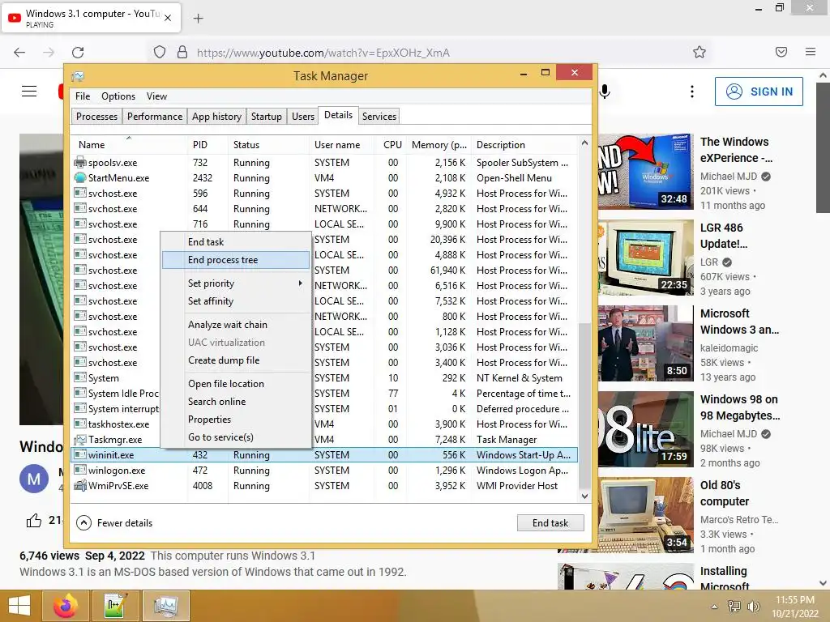Choose End task in context menu
Image resolution: width=830 pixels, height=622 pixels.
[x=236, y=241]
